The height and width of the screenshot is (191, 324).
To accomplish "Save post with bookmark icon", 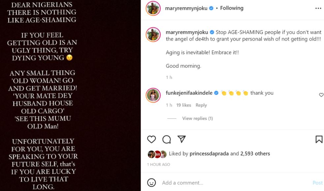I will 319,139.
